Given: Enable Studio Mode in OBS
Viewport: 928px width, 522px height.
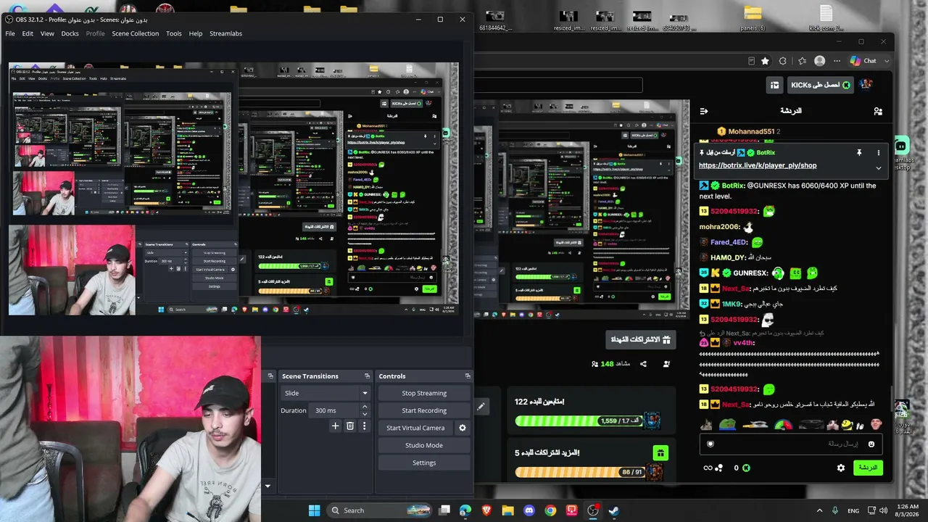Looking at the screenshot, I should tap(424, 445).
